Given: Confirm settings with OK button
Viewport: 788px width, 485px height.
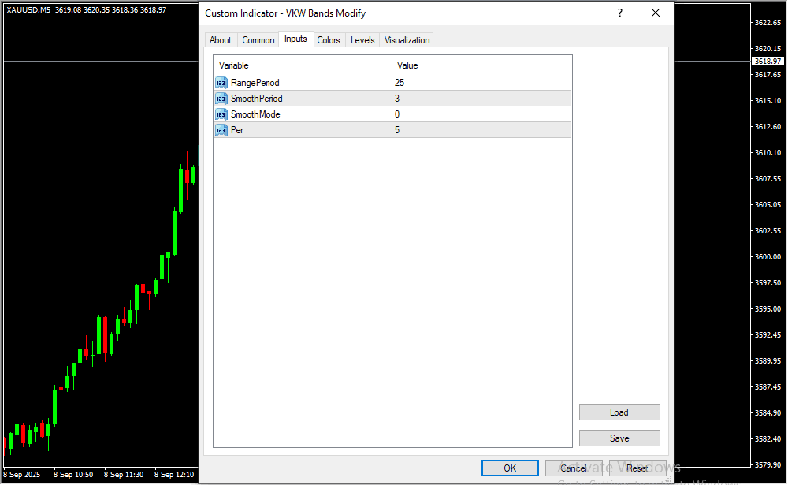Looking at the screenshot, I should point(510,468).
